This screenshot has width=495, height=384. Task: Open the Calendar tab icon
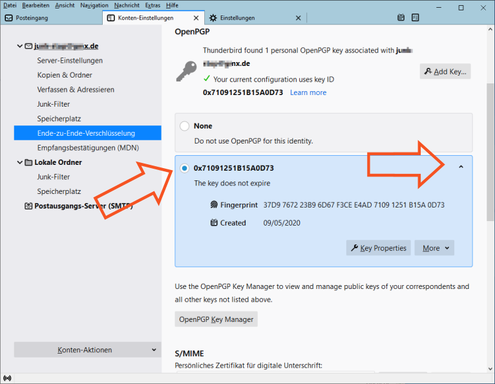(401, 18)
